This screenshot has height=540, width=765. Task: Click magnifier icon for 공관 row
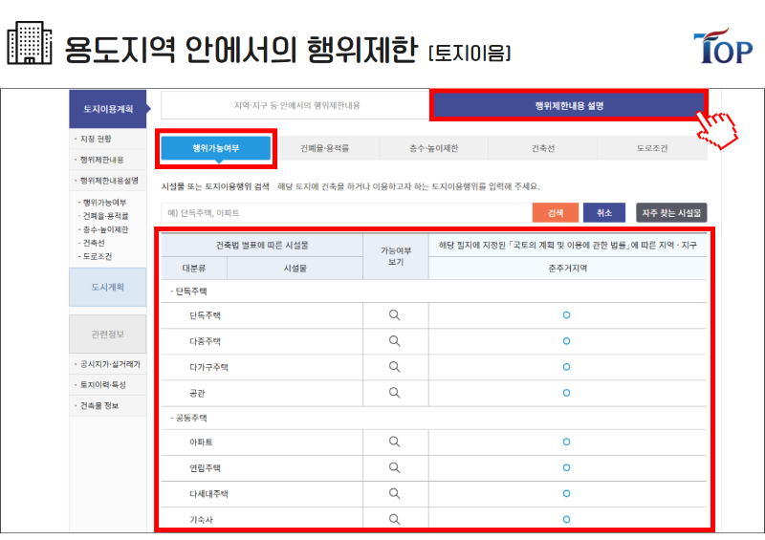point(394,393)
